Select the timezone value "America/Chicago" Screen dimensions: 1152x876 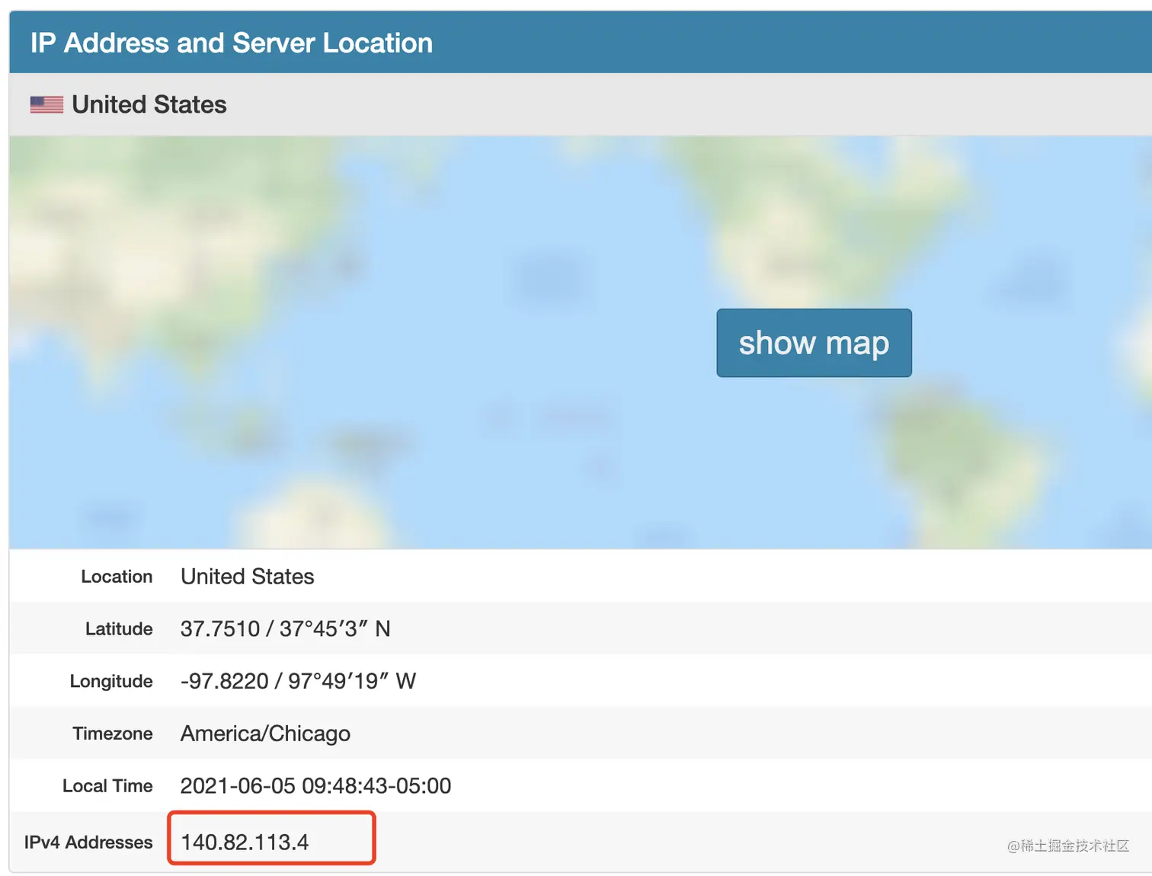click(x=265, y=734)
